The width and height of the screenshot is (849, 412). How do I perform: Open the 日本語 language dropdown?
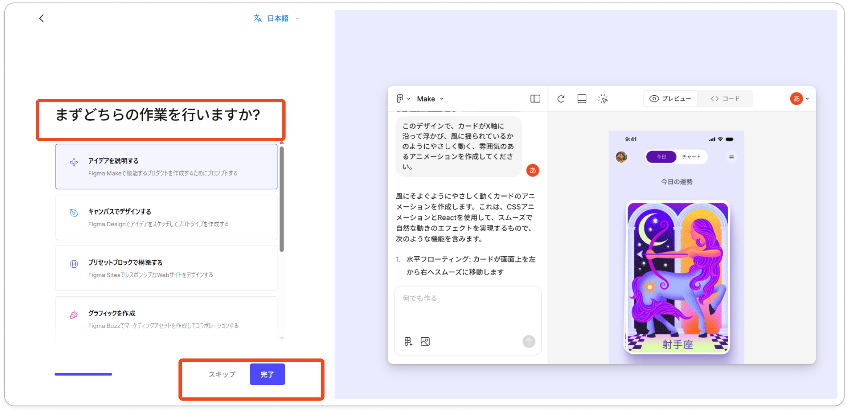pos(277,18)
